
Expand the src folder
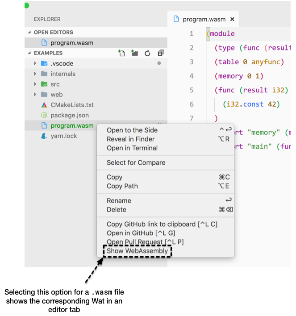[x=35, y=84]
